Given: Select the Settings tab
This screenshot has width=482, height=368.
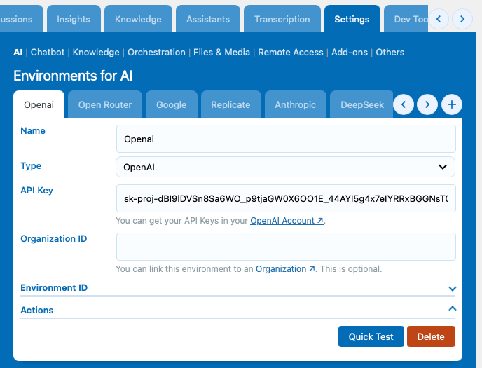Looking at the screenshot, I should (352, 19).
